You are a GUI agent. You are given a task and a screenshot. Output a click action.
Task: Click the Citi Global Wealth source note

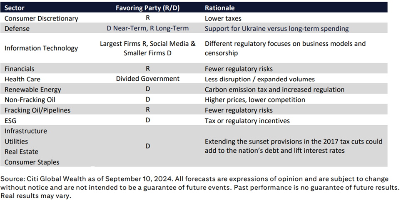(199, 187)
